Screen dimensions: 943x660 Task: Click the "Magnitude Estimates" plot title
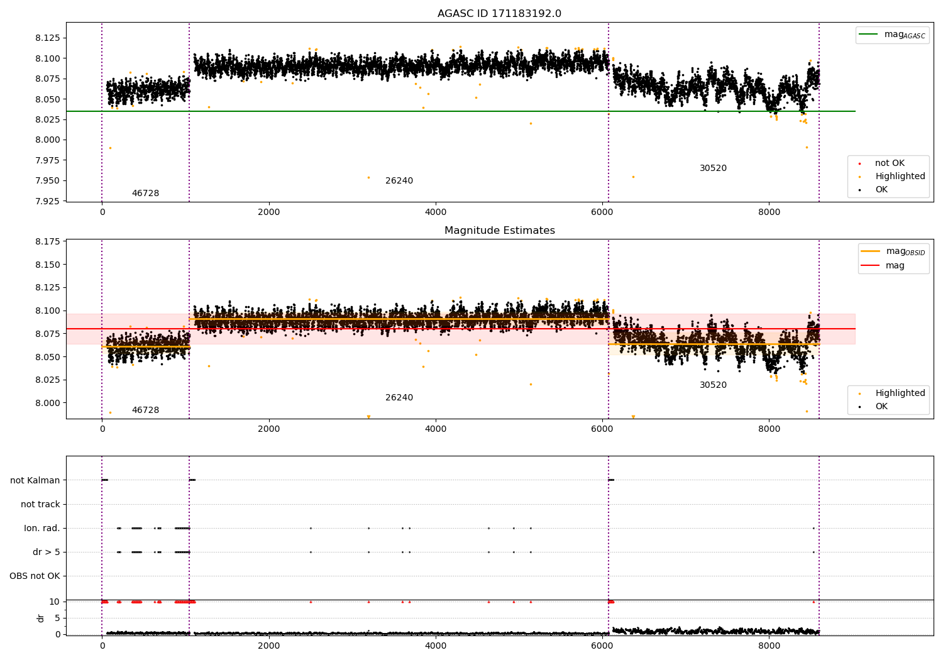(x=499, y=231)
